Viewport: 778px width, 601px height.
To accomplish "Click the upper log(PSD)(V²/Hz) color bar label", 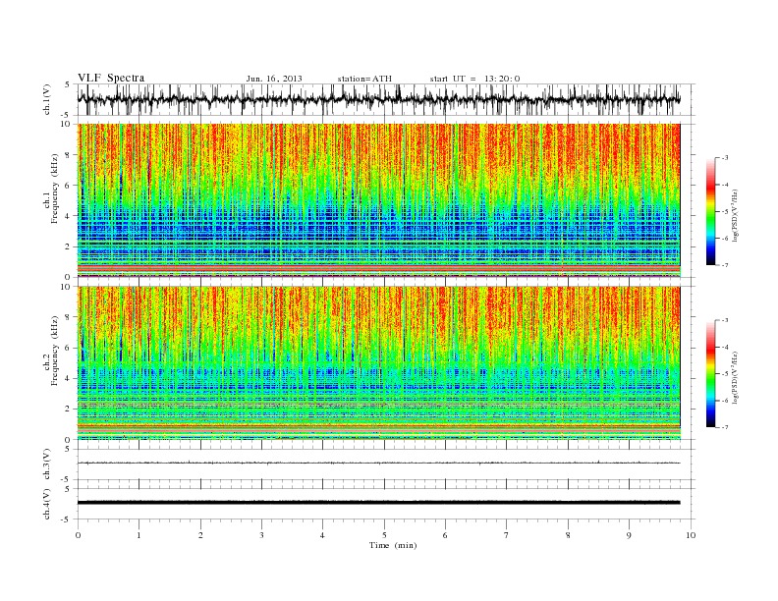I will tap(736, 215).
